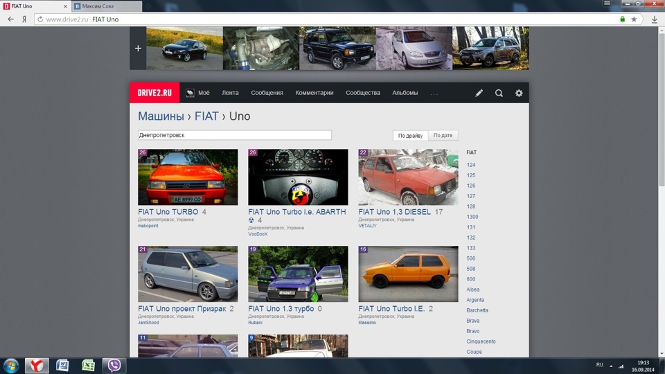Select model Albea in FIAT list
The height and width of the screenshot is (374, 665).
(x=473, y=290)
